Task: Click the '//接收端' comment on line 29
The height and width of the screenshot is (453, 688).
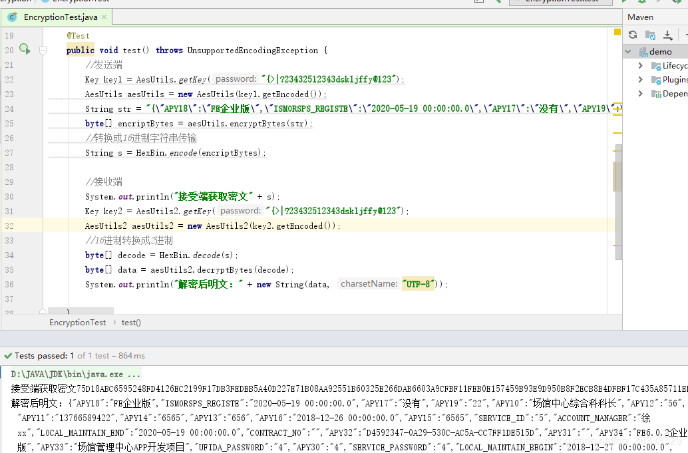Action: 104,182
